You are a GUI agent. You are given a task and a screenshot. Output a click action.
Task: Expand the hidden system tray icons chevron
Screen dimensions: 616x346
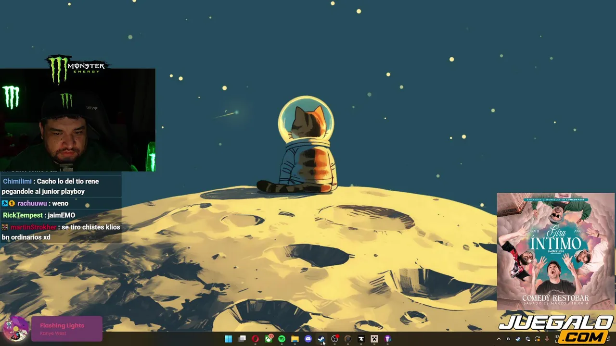[499, 339]
